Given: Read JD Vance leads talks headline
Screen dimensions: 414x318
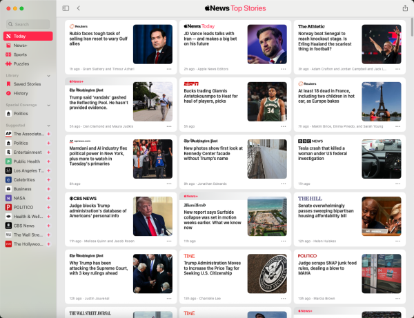Looking at the screenshot, I should [210, 39].
